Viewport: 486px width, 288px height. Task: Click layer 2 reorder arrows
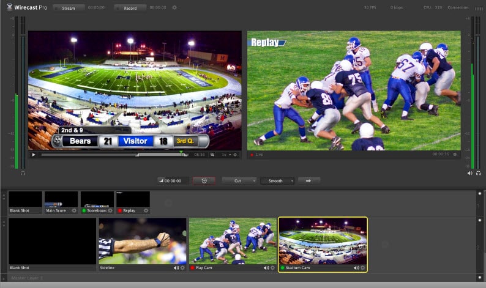(x=4, y=223)
